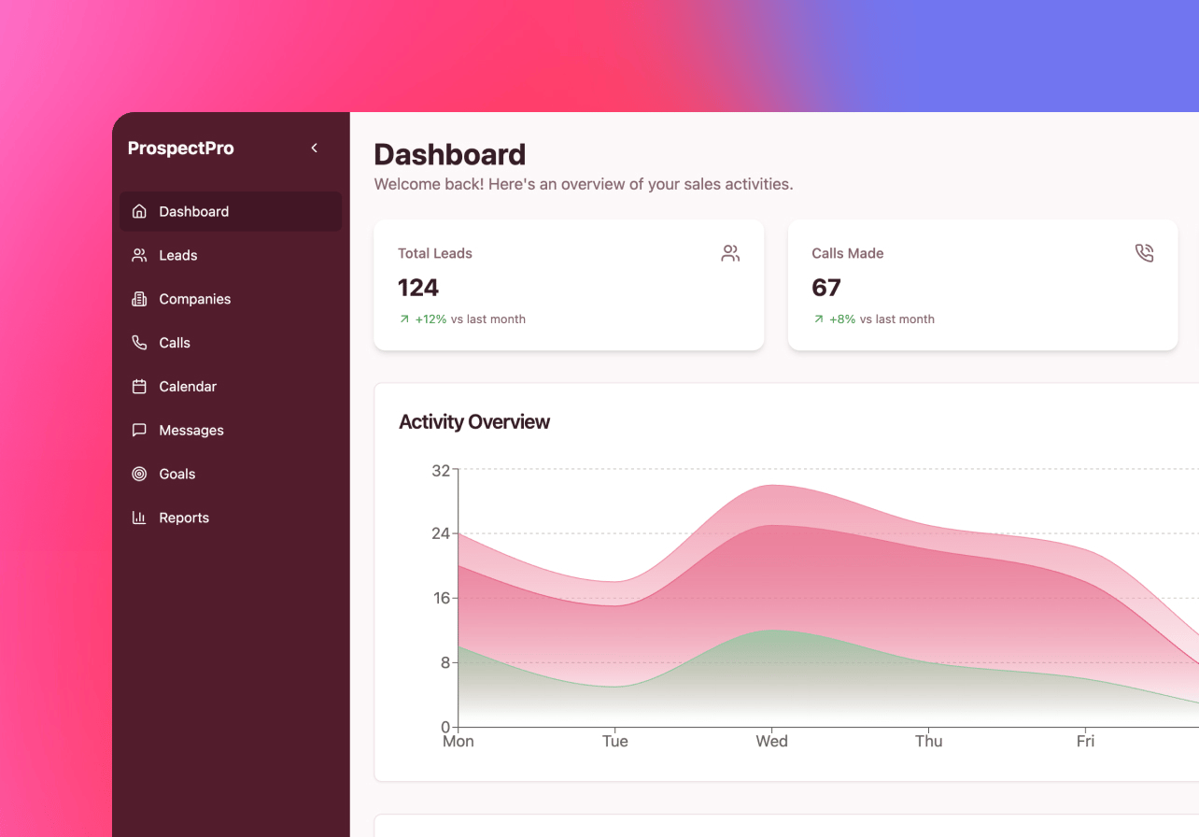
Task: Open Messages via the chat bubble icon
Action: (138, 430)
